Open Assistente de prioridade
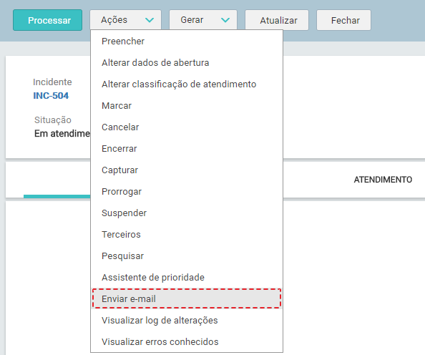The height and width of the screenshot is (355, 425). tap(187, 277)
